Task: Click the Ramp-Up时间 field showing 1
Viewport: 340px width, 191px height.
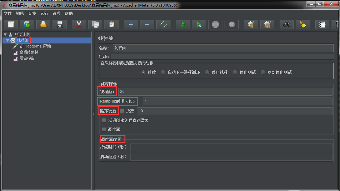Action: pos(237,101)
